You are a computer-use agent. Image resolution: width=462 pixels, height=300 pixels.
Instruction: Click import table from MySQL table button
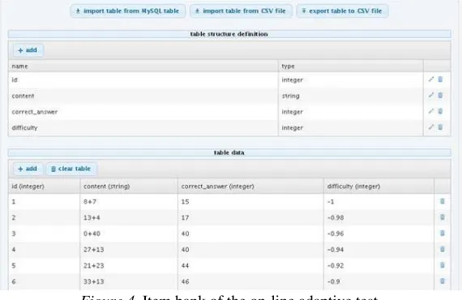click(x=128, y=11)
